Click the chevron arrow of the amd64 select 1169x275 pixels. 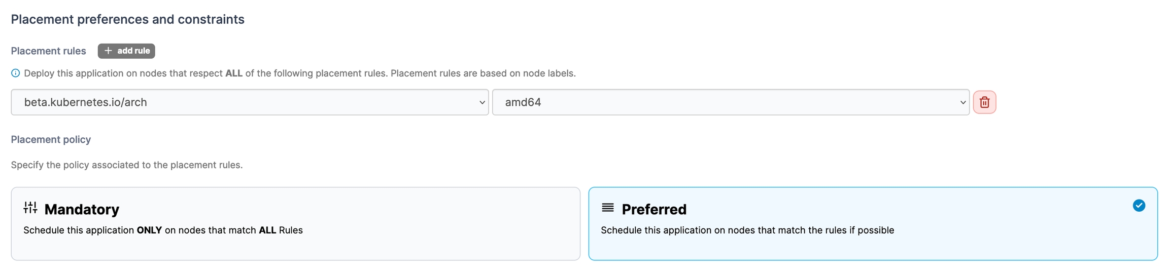(962, 102)
